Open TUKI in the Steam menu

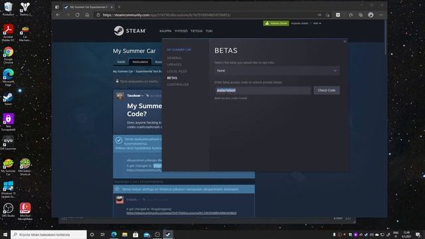click(209, 31)
